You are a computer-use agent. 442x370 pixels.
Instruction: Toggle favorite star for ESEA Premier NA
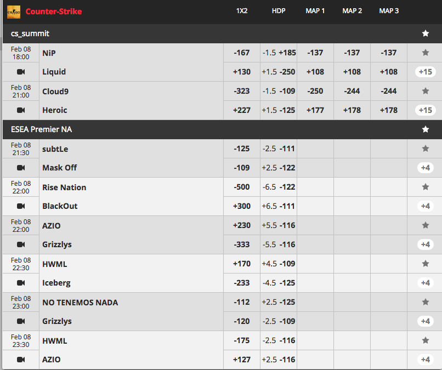coord(426,129)
